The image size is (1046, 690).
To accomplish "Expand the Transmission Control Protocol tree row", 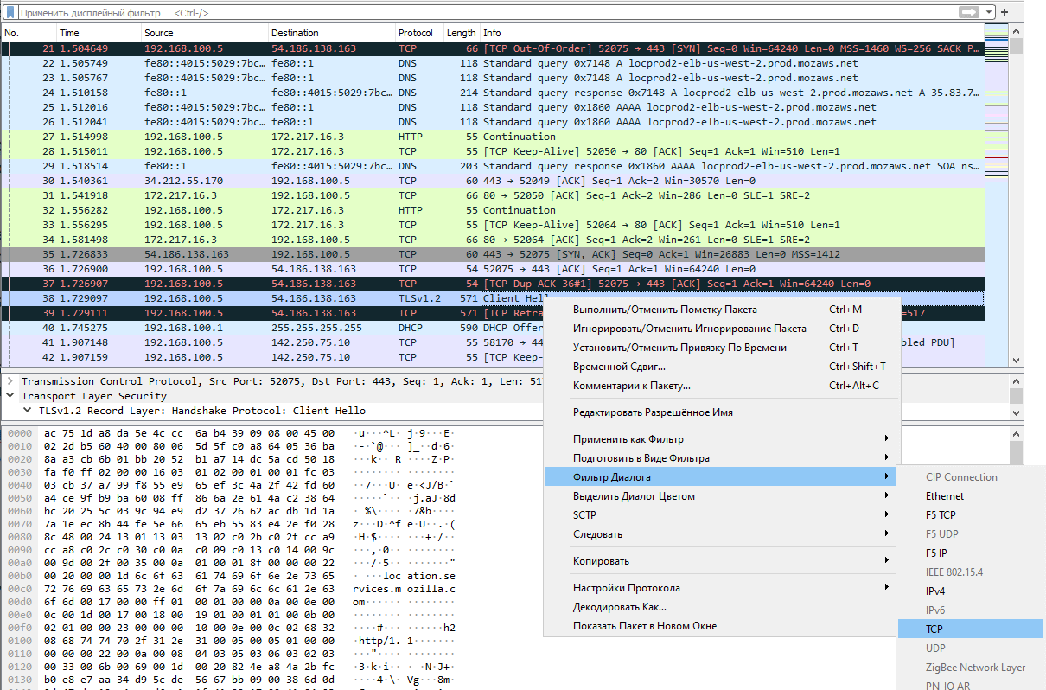I will (x=10, y=381).
